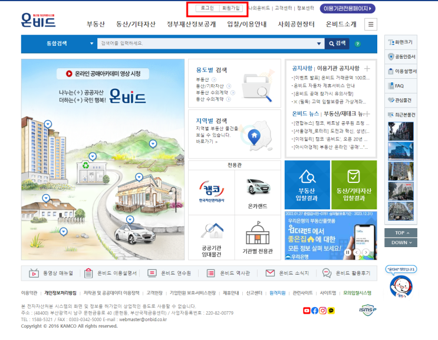Open notice 온비드 자동차 제휴서비스 안내
The height and width of the screenshot is (340, 438).
[324, 85]
